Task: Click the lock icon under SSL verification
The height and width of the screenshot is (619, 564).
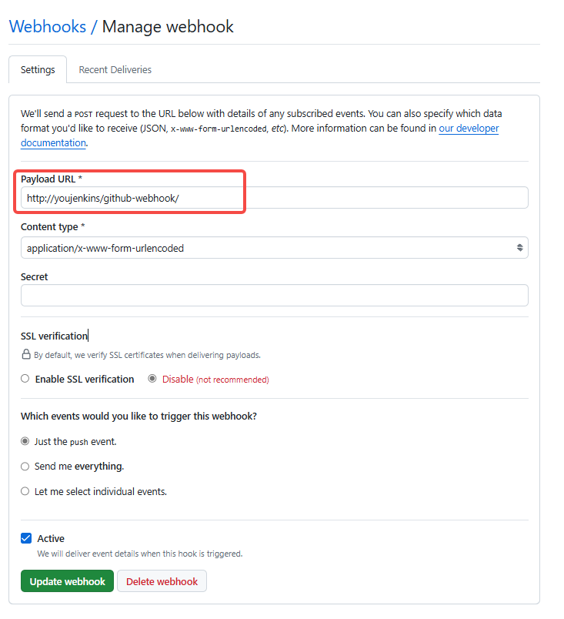Action: (x=26, y=354)
